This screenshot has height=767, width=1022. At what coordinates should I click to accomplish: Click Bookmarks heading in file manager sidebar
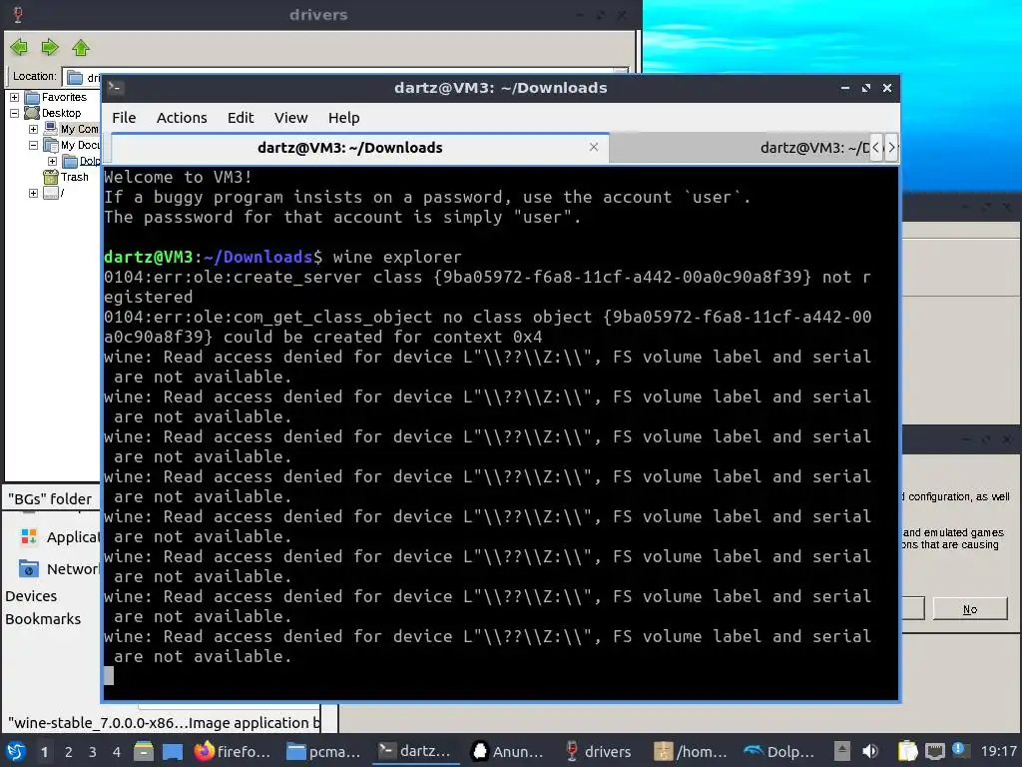43,619
